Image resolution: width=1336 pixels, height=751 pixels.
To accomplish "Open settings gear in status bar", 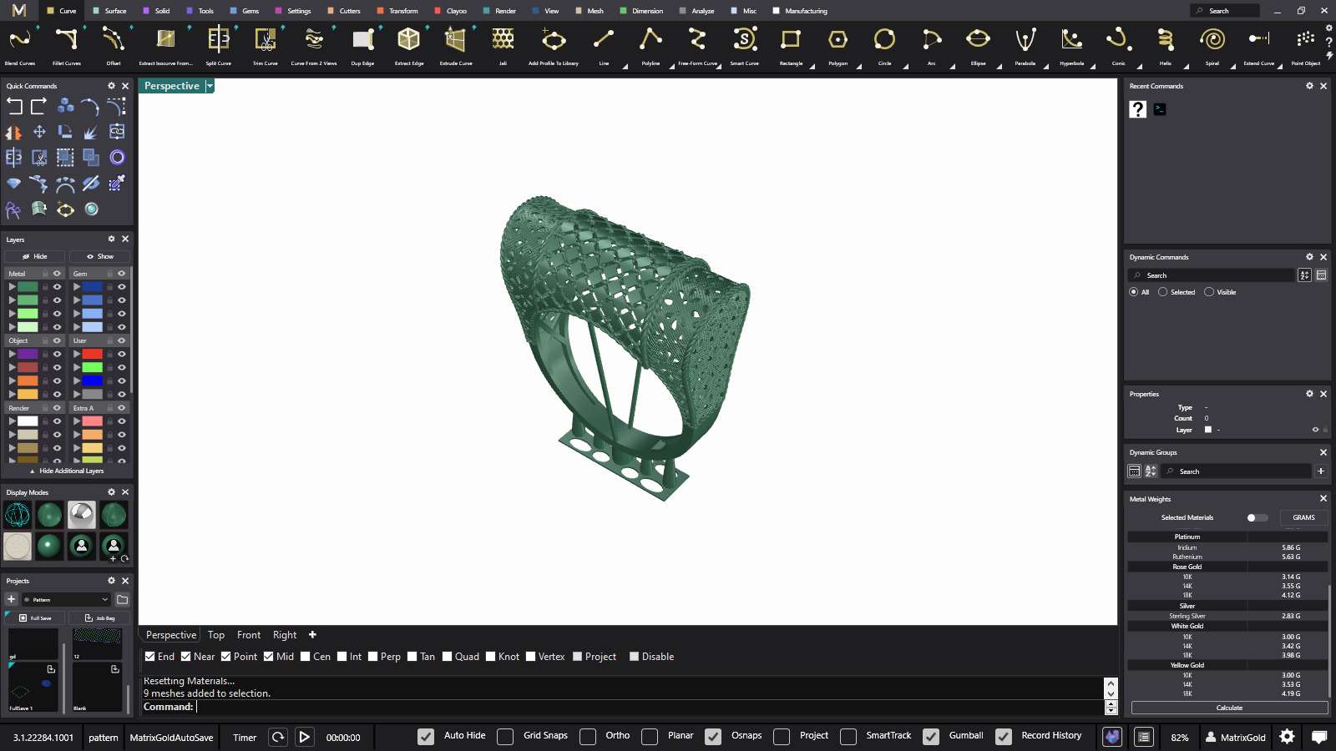I will [x=1287, y=736].
